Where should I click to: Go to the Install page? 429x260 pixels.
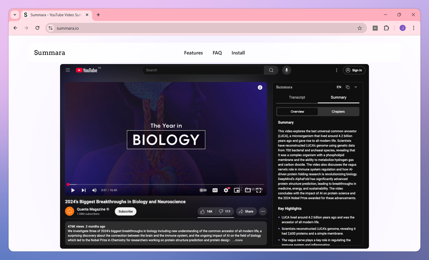238,53
